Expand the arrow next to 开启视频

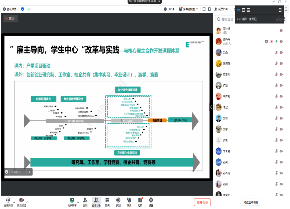pyautogui.click(x=27, y=202)
